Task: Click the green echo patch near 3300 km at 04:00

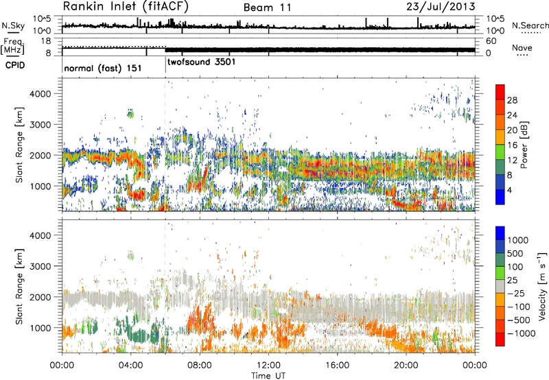Action: pos(130,113)
